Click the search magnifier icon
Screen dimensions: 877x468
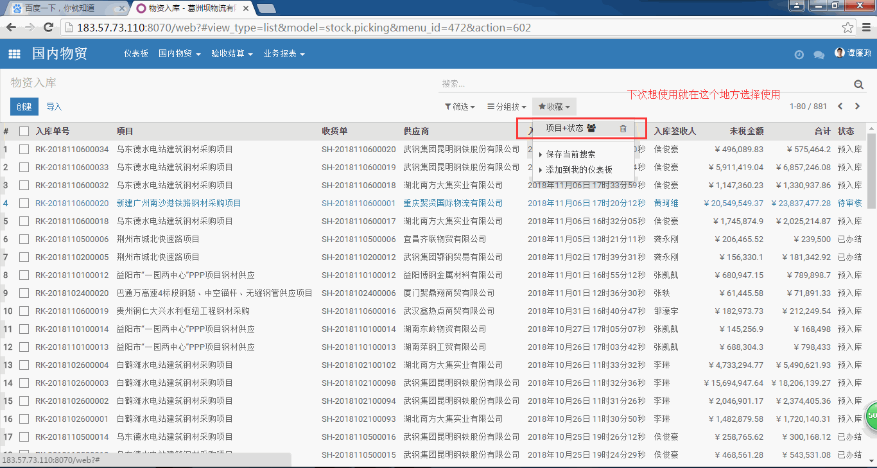858,85
